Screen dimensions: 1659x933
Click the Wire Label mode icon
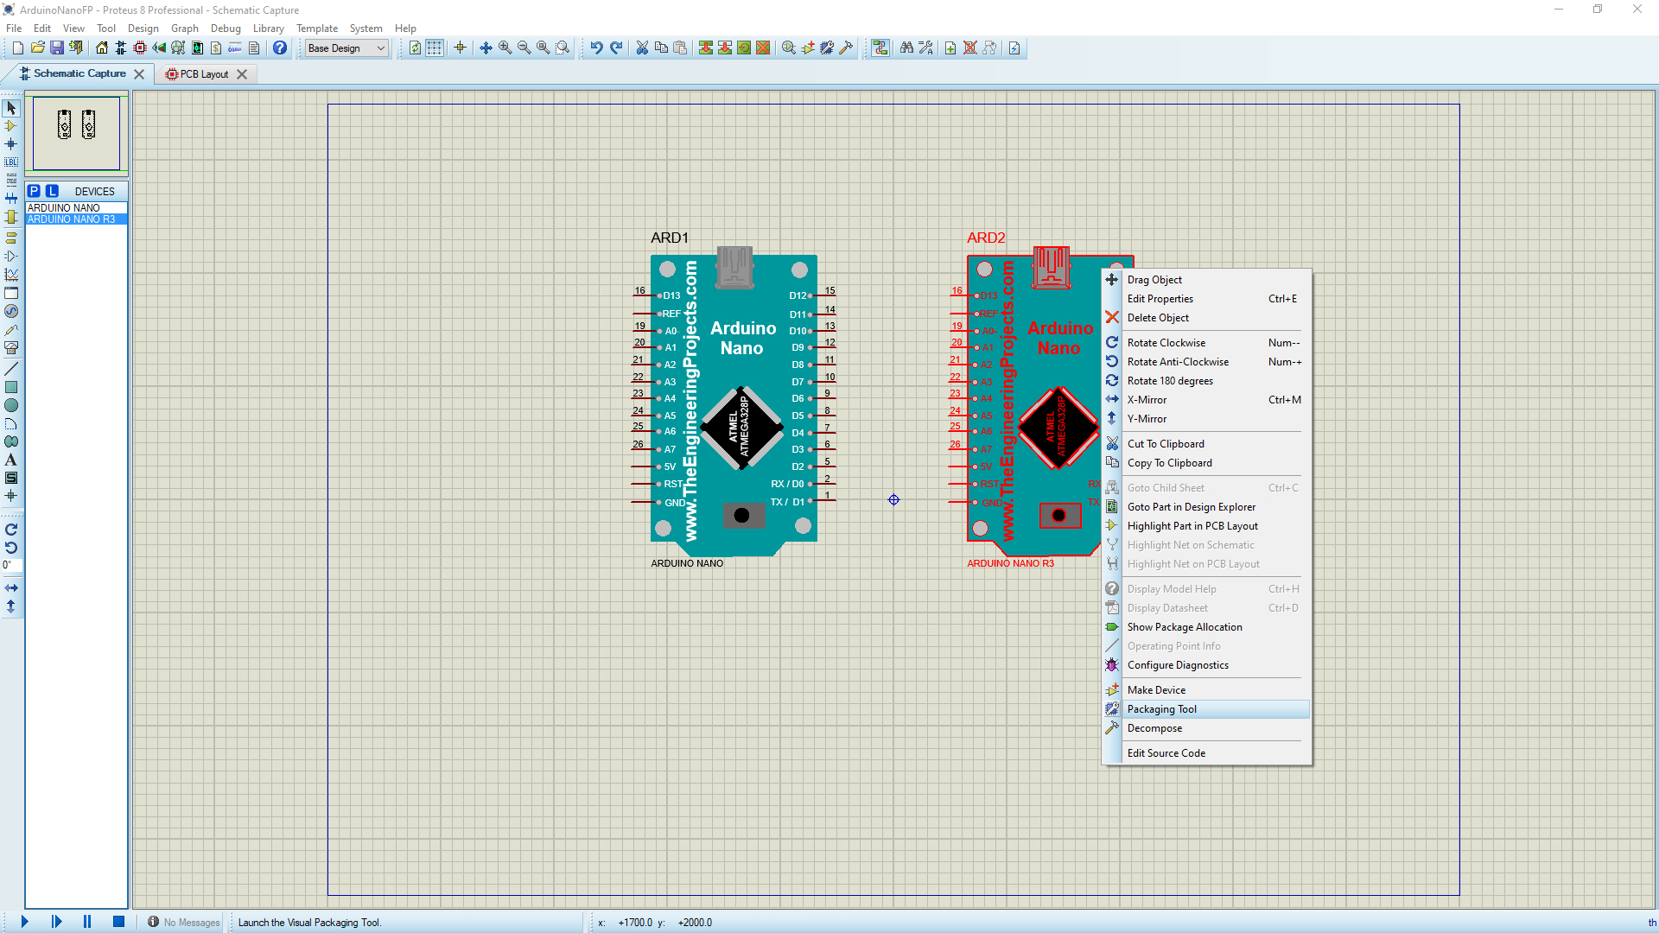11,162
